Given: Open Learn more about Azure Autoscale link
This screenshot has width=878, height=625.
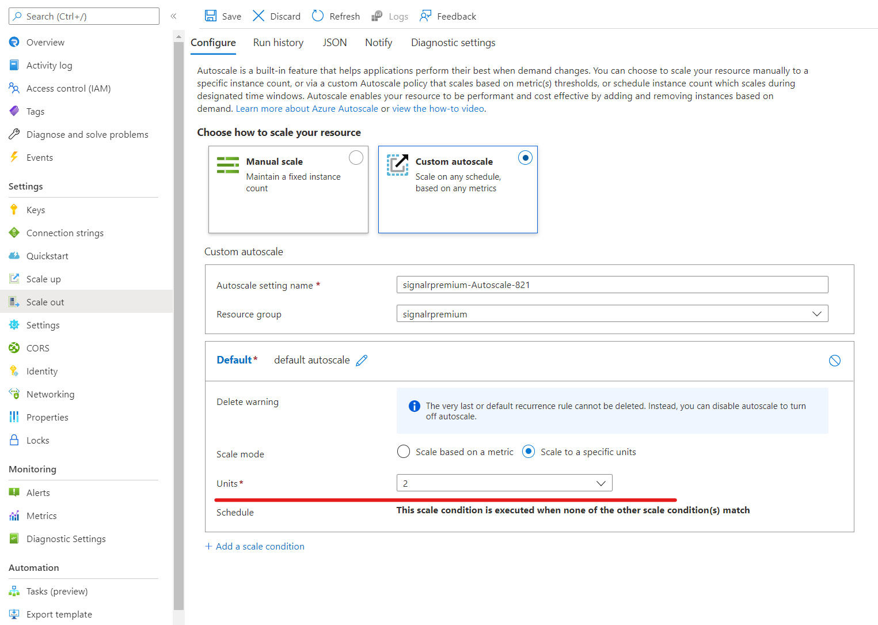Looking at the screenshot, I should pos(306,108).
